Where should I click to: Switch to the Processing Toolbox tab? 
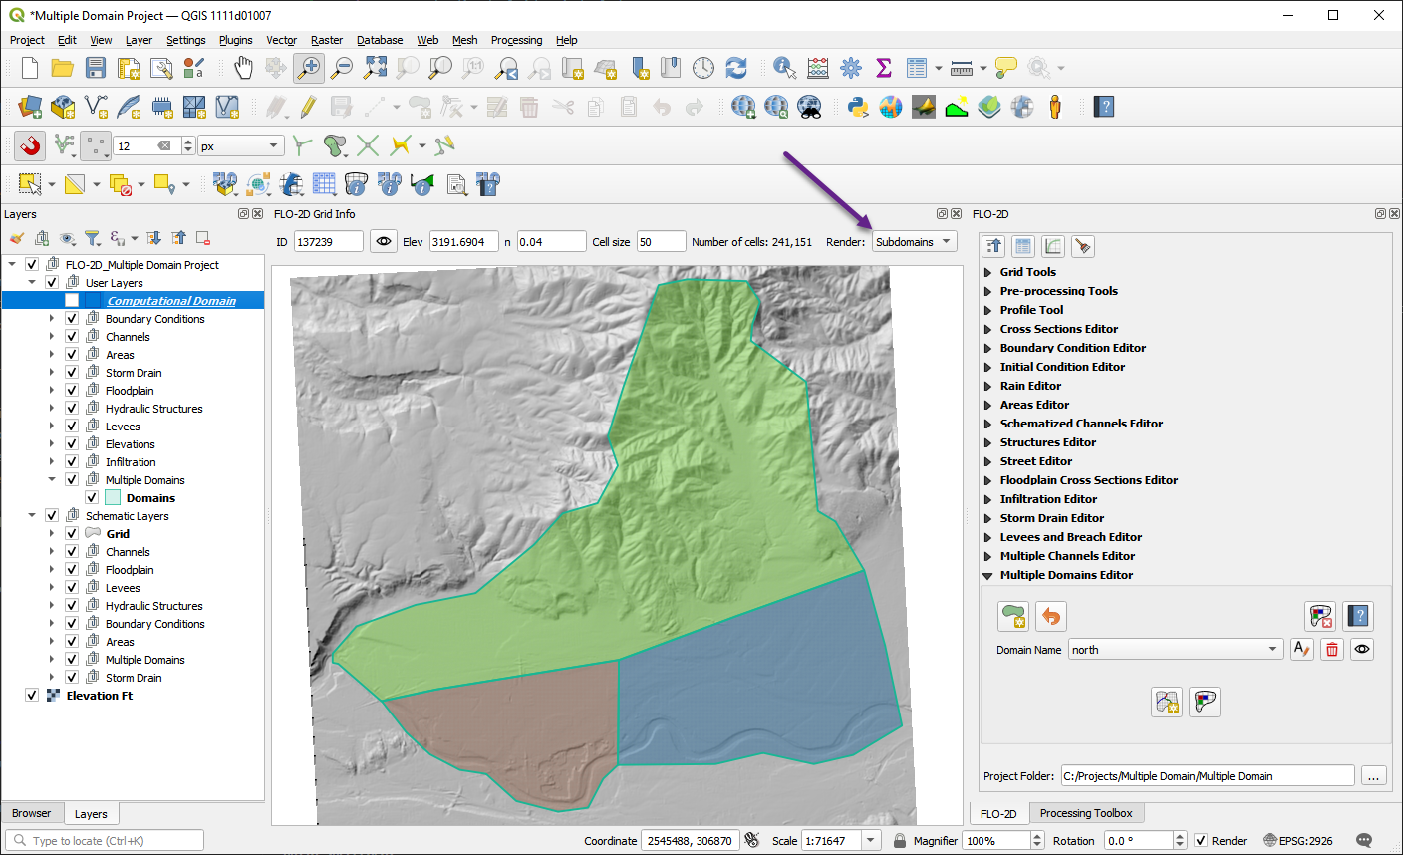click(x=1085, y=813)
